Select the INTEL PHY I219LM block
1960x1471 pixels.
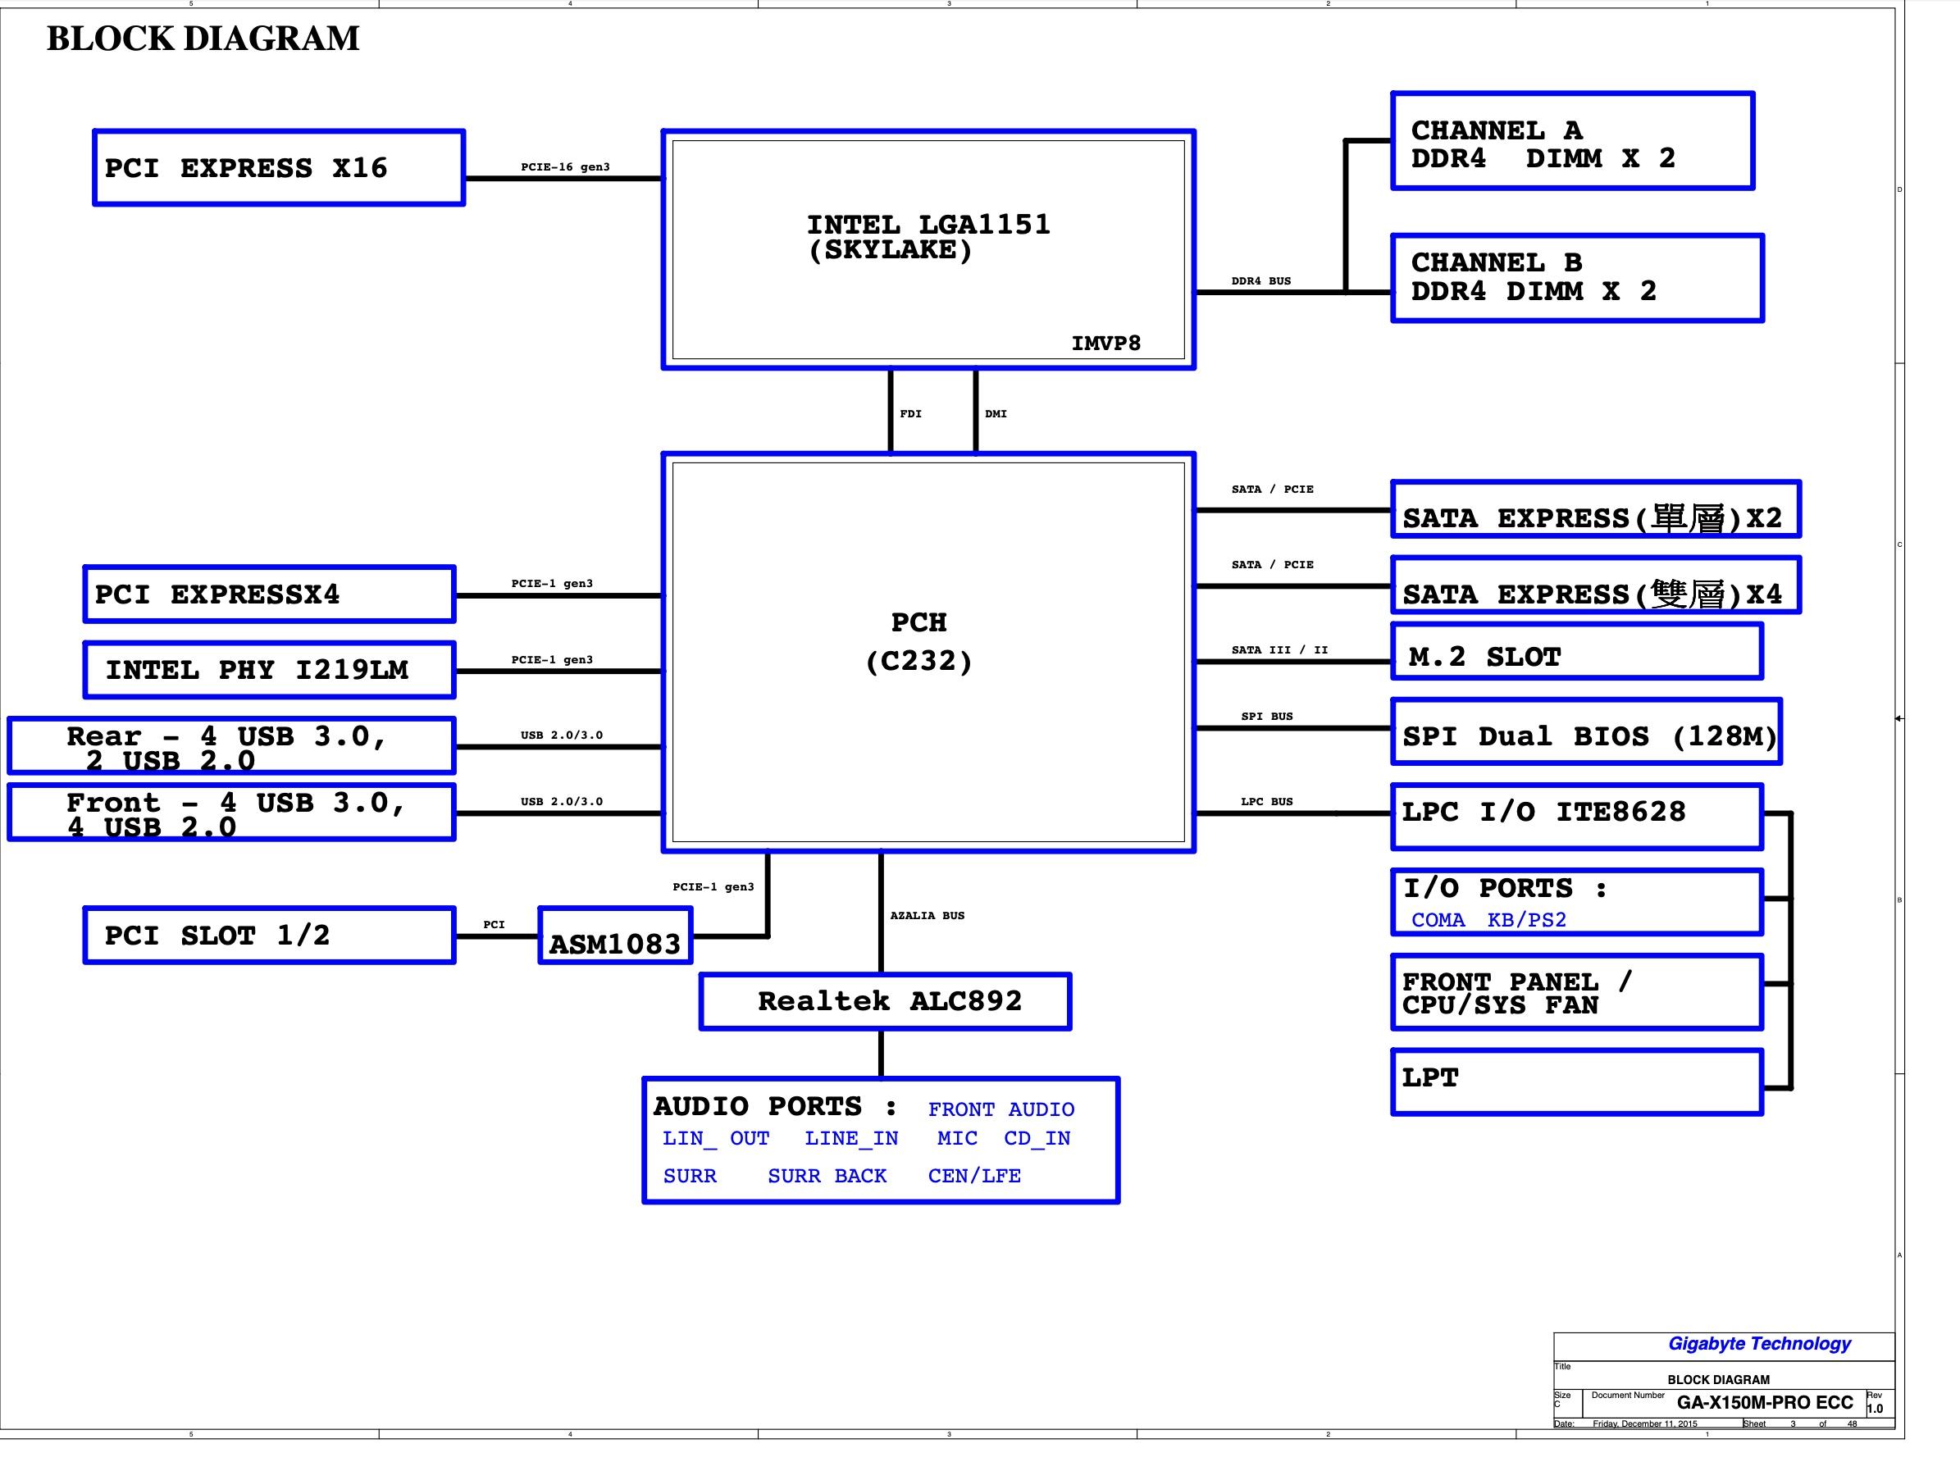pos(269,670)
